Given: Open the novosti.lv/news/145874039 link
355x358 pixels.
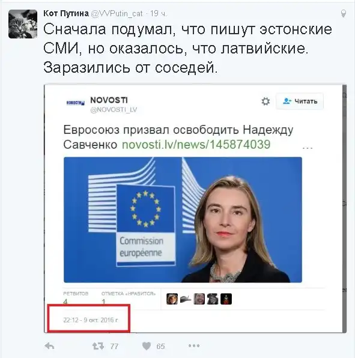Looking at the screenshot, I should tap(196, 145).
